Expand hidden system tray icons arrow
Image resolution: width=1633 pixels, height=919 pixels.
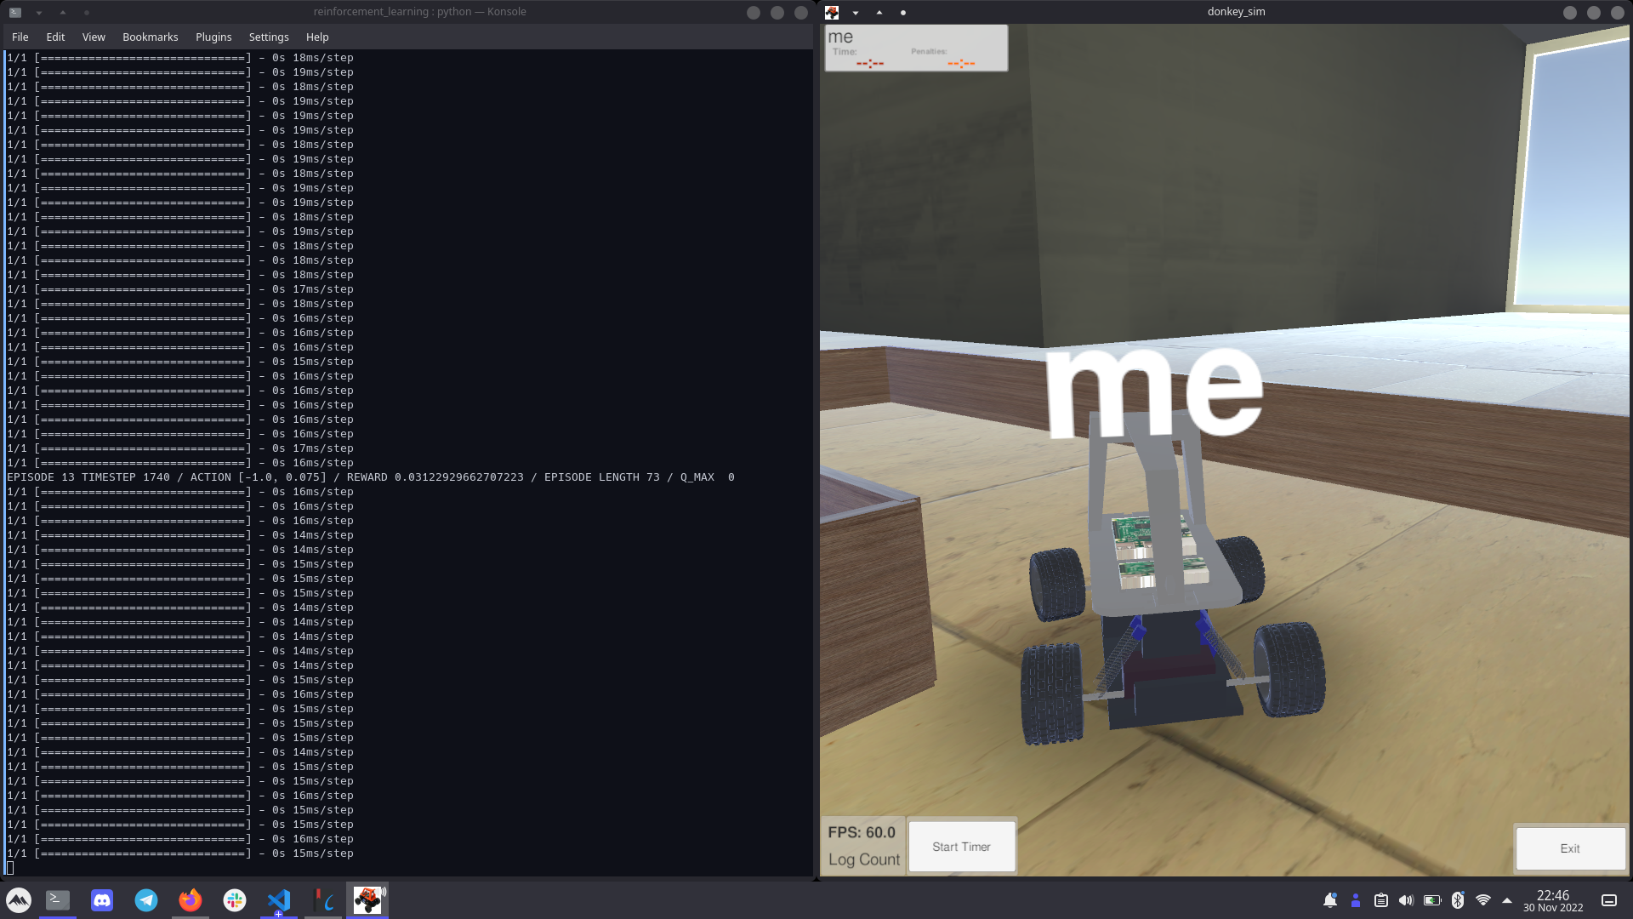point(1507,900)
